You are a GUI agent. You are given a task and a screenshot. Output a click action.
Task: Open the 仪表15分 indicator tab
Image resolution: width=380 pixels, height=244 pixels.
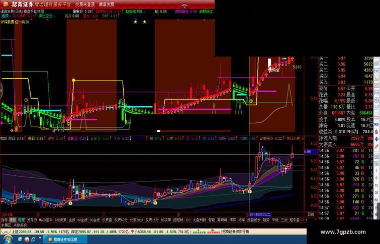pyautogui.click(x=152, y=220)
